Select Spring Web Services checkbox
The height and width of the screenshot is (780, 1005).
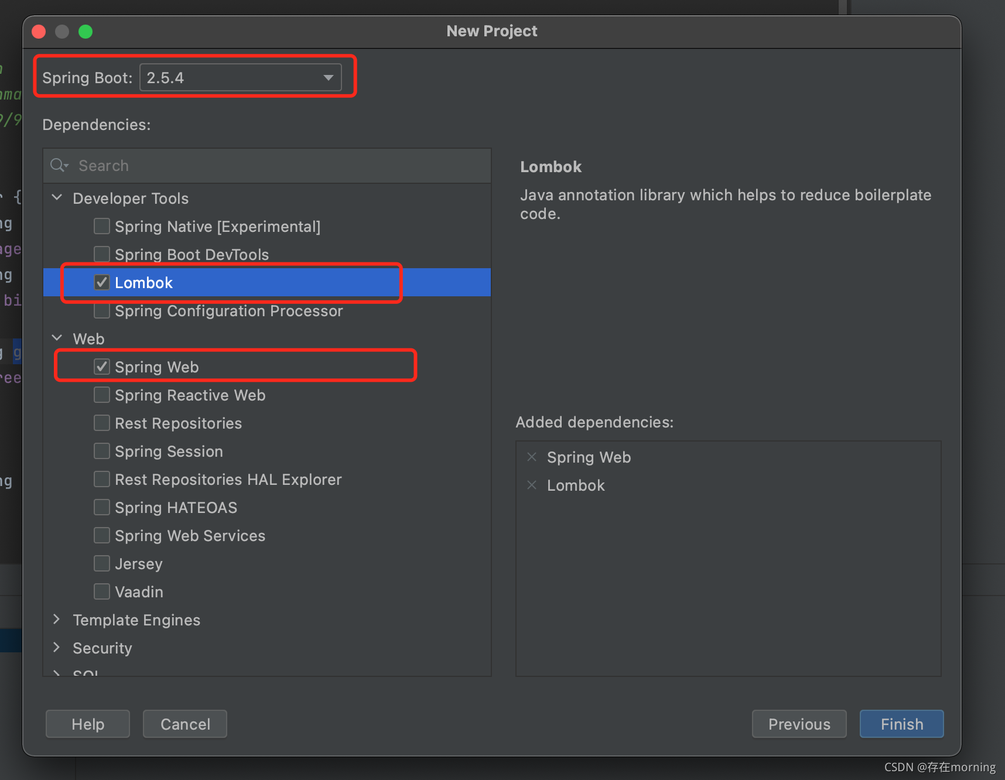[x=102, y=535]
